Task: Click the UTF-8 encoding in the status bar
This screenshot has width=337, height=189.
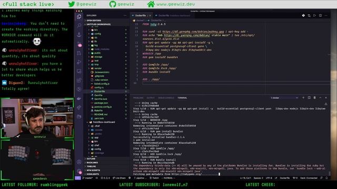Action: [269, 178]
